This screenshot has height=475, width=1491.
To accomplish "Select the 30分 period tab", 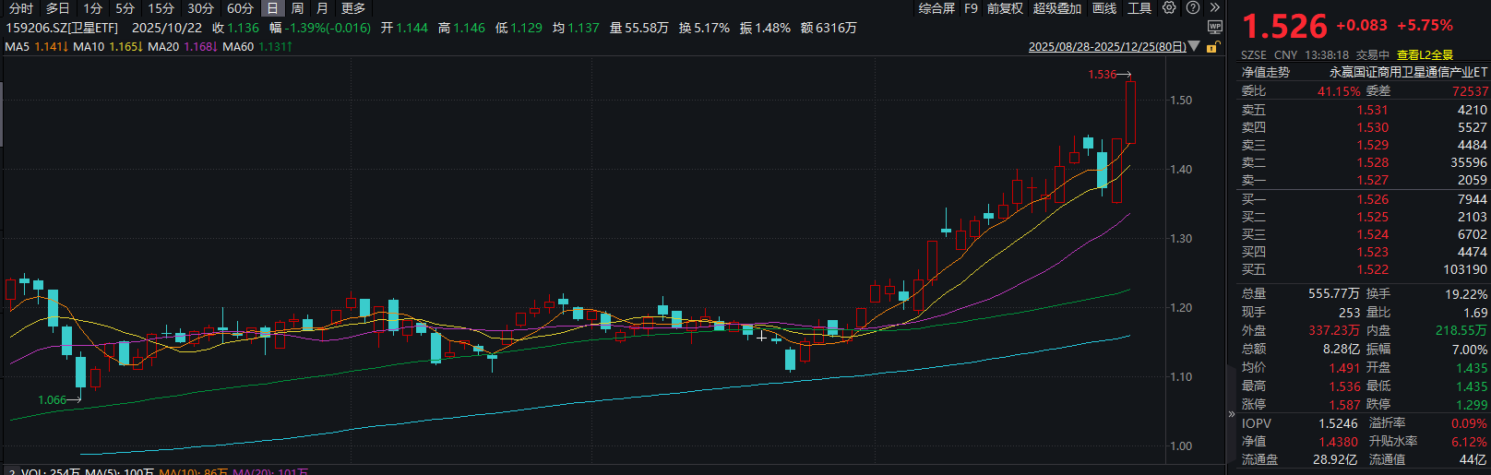I will click(200, 8).
